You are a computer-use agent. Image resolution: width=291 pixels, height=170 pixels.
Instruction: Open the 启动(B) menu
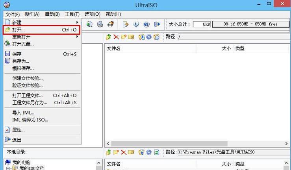52,14
